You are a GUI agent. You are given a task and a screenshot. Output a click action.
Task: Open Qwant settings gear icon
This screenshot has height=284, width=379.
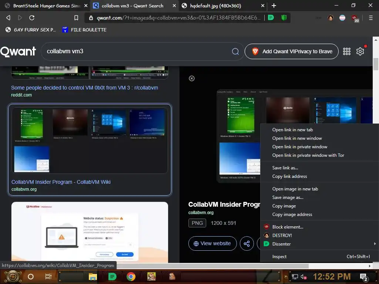pos(360,51)
